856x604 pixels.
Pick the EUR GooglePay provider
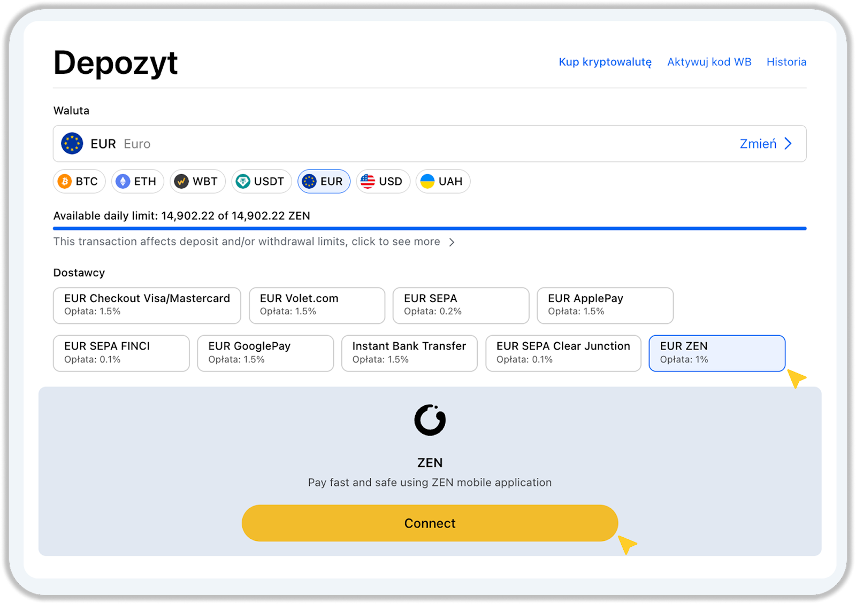click(x=265, y=353)
